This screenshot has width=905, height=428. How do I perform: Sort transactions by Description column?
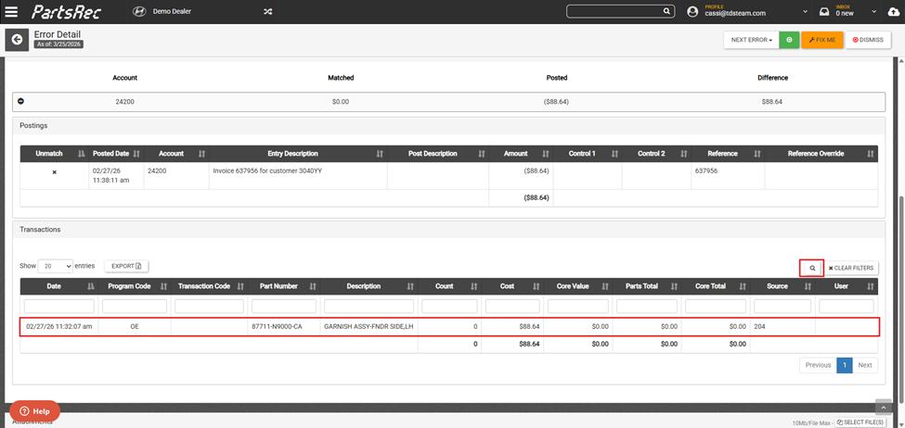point(368,286)
